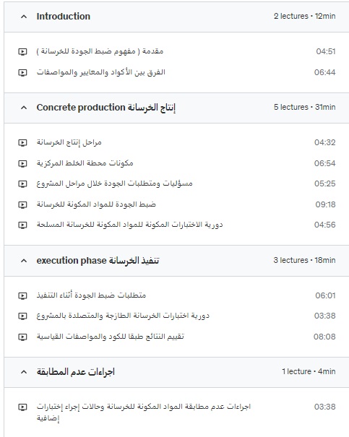Click video icon of 06:44 lecture
Viewport: 349px width, 437px height.
tap(22, 72)
